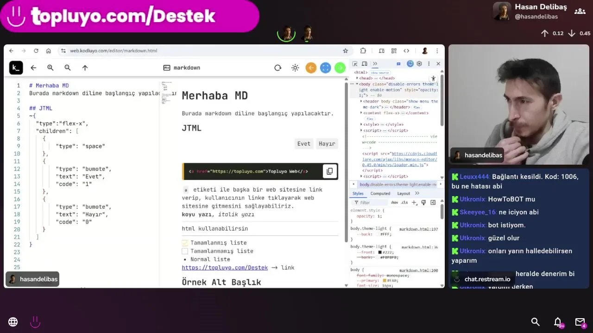
Task: Switch to the Computed tab
Action: [380, 193]
